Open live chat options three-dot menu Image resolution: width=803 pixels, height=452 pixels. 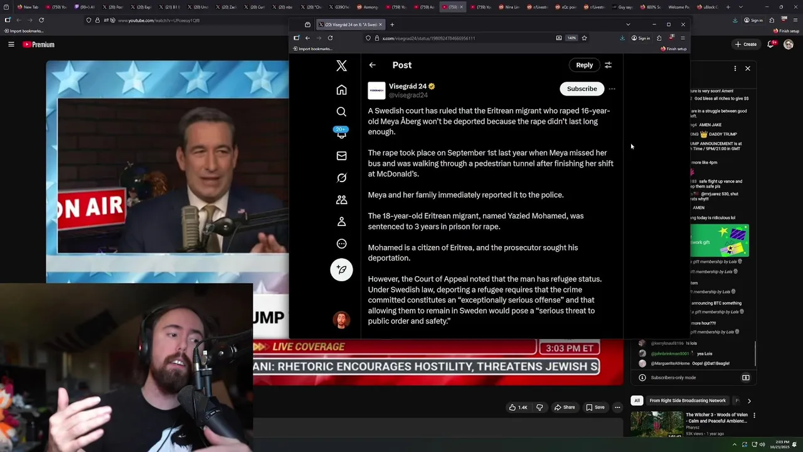[735, 68]
